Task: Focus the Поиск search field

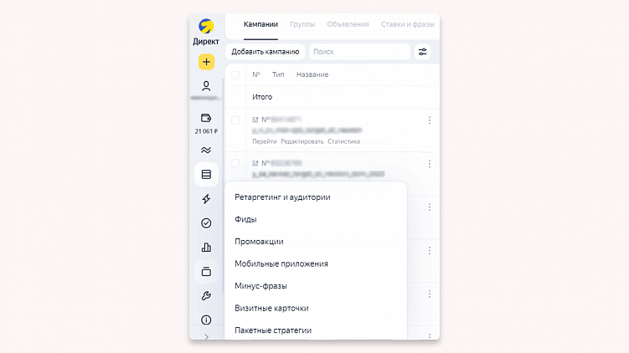Action: [359, 52]
